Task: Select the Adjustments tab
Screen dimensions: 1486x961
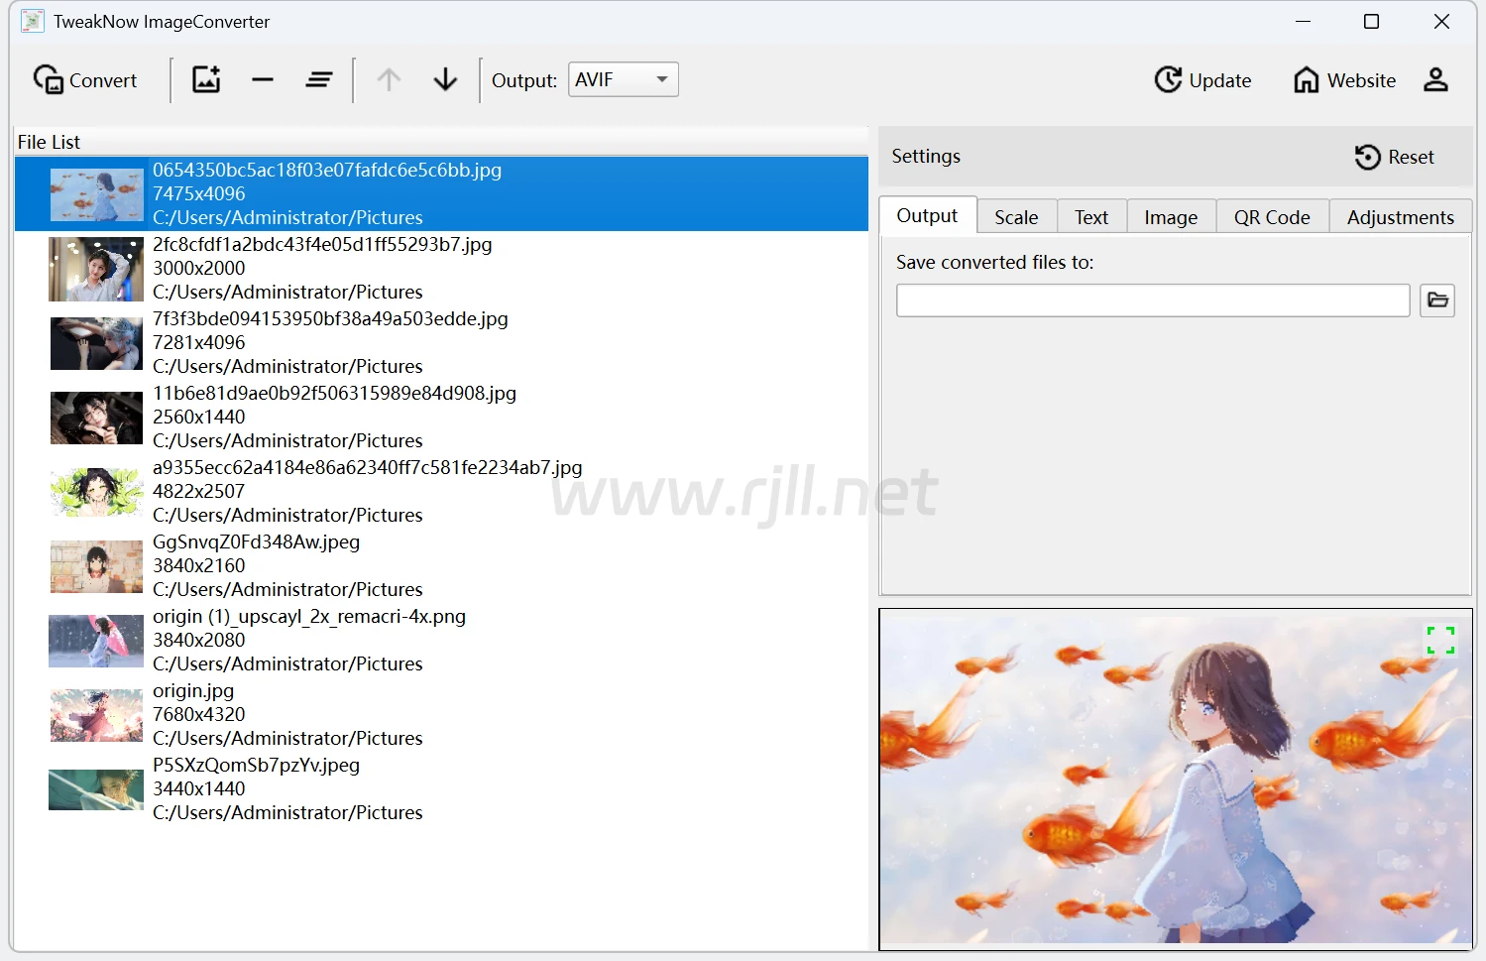Action: (x=1400, y=217)
